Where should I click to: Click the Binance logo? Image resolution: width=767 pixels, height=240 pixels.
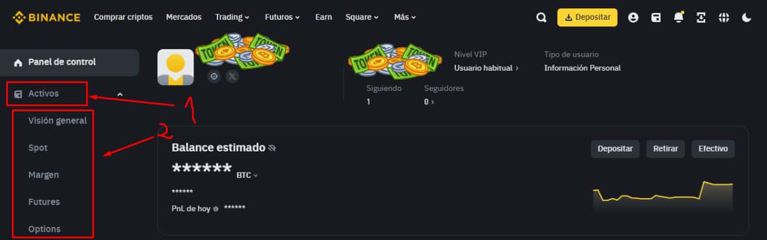(x=46, y=17)
